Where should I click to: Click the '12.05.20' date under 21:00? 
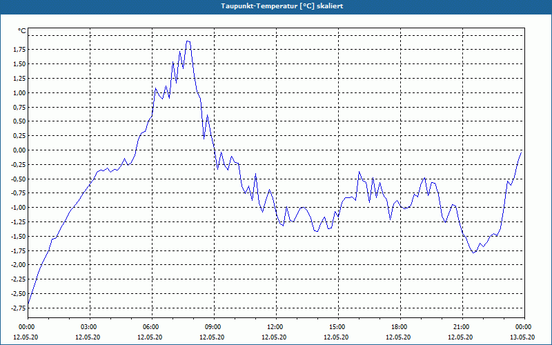coord(460,337)
